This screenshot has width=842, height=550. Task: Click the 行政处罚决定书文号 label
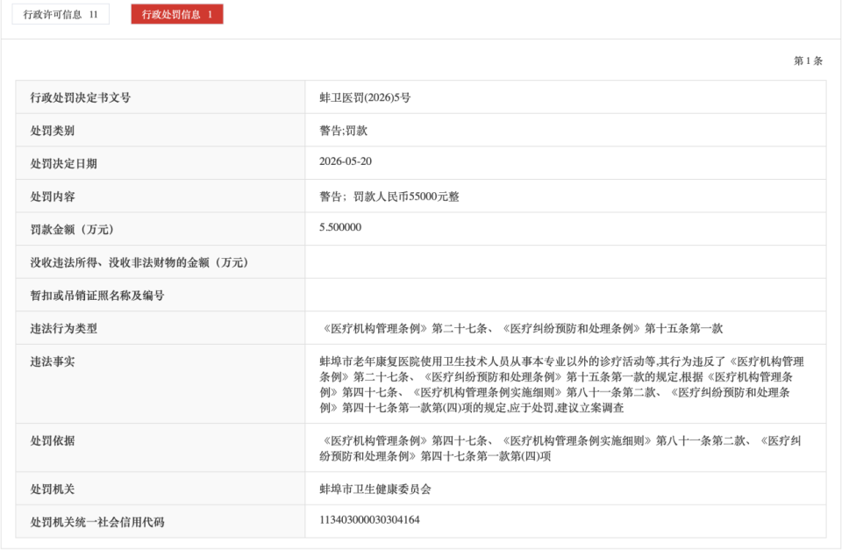click(x=81, y=97)
